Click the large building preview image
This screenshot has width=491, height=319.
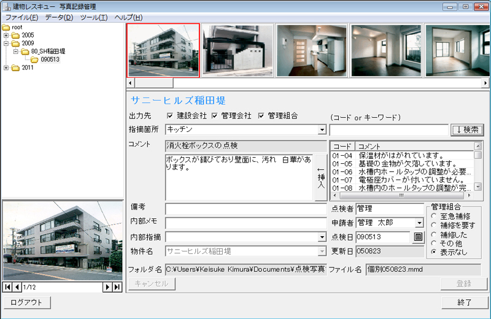coord(63,240)
